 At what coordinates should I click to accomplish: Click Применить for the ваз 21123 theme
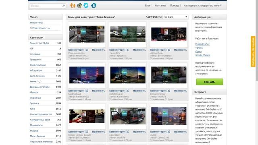139,132
